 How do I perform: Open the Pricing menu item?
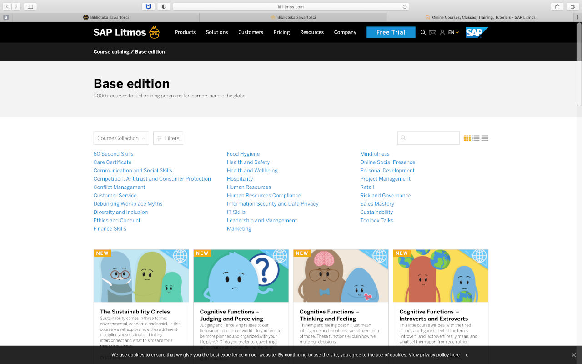click(281, 32)
